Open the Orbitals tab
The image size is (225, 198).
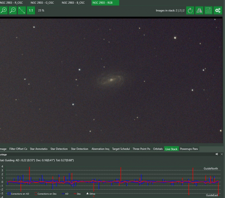(x=158, y=149)
